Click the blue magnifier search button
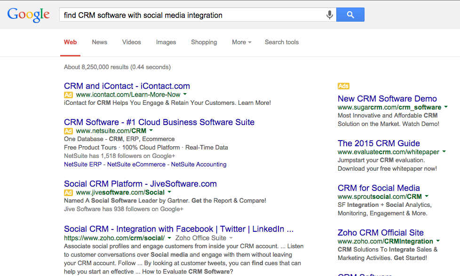 [x=350, y=15]
